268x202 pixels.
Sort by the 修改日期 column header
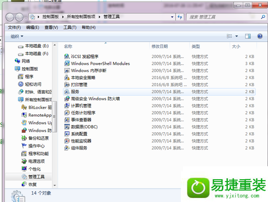(159, 46)
